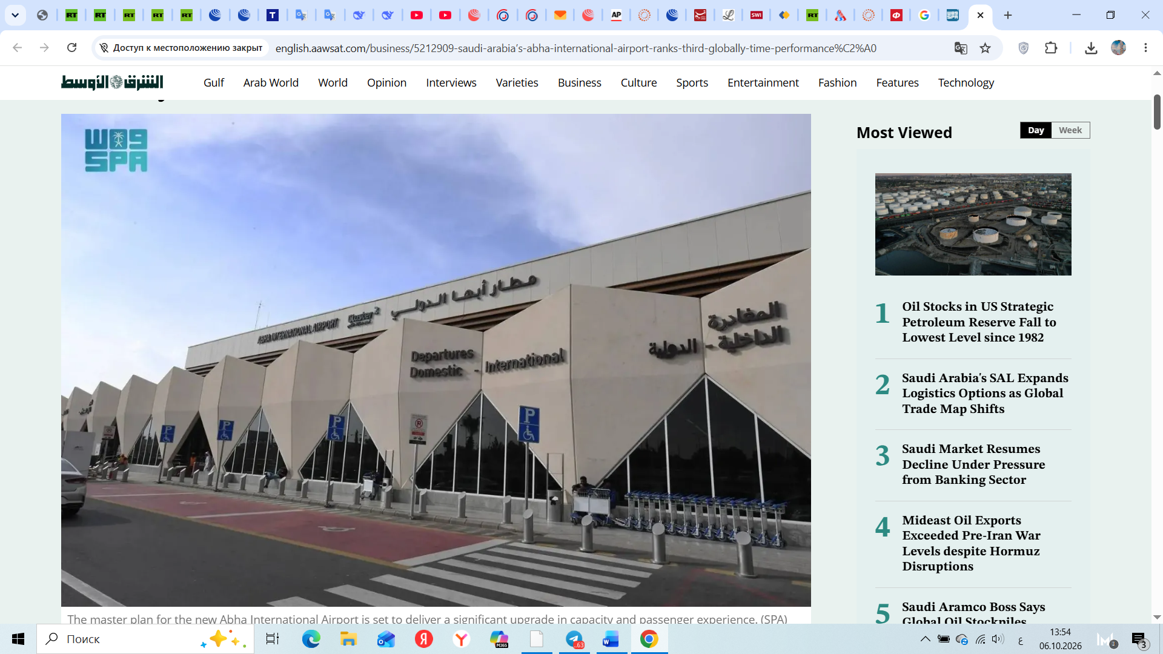The image size is (1163, 654).
Task: Open Telegram from the taskbar
Action: (x=574, y=639)
